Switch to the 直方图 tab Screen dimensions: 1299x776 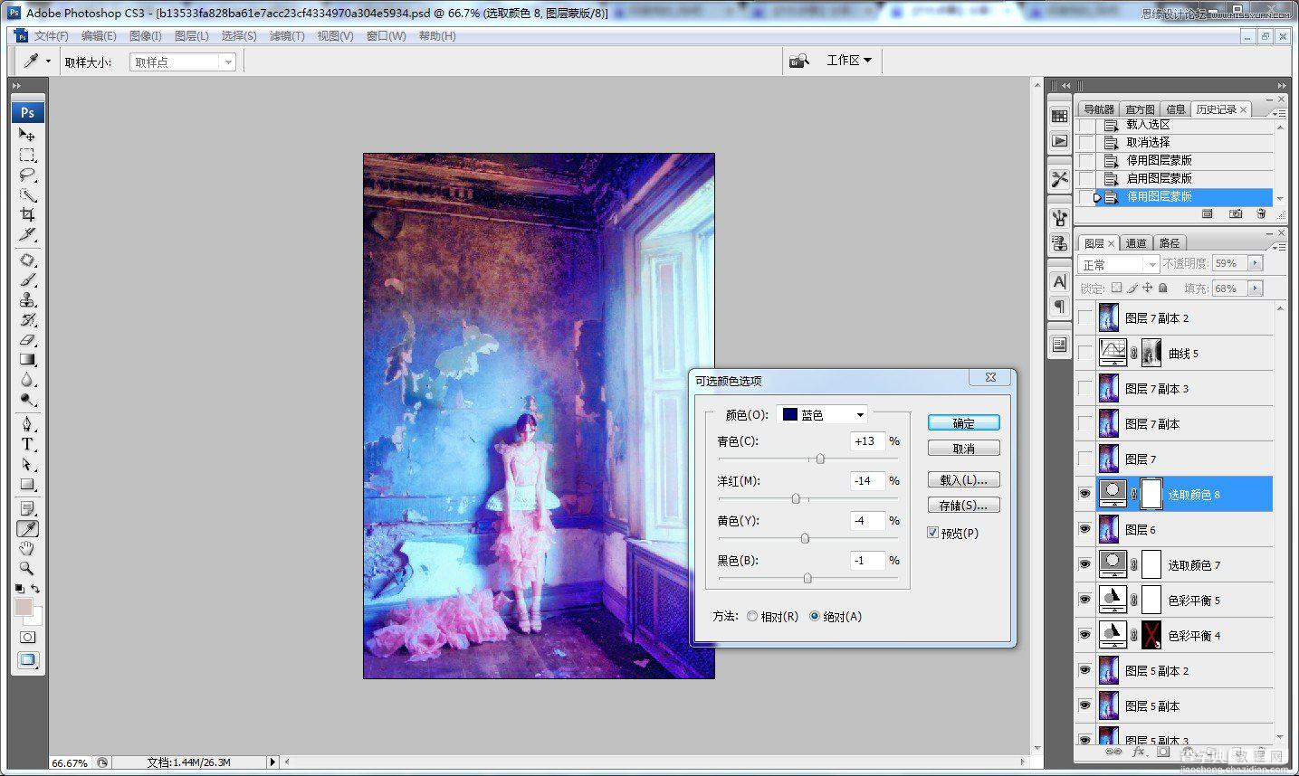pyautogui.click(x=1140, y=109)
